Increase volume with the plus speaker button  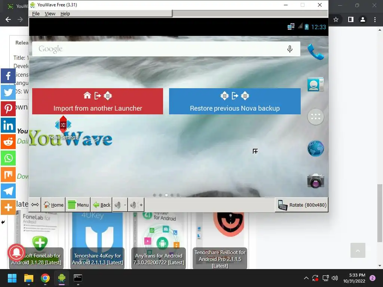(136, 205)
